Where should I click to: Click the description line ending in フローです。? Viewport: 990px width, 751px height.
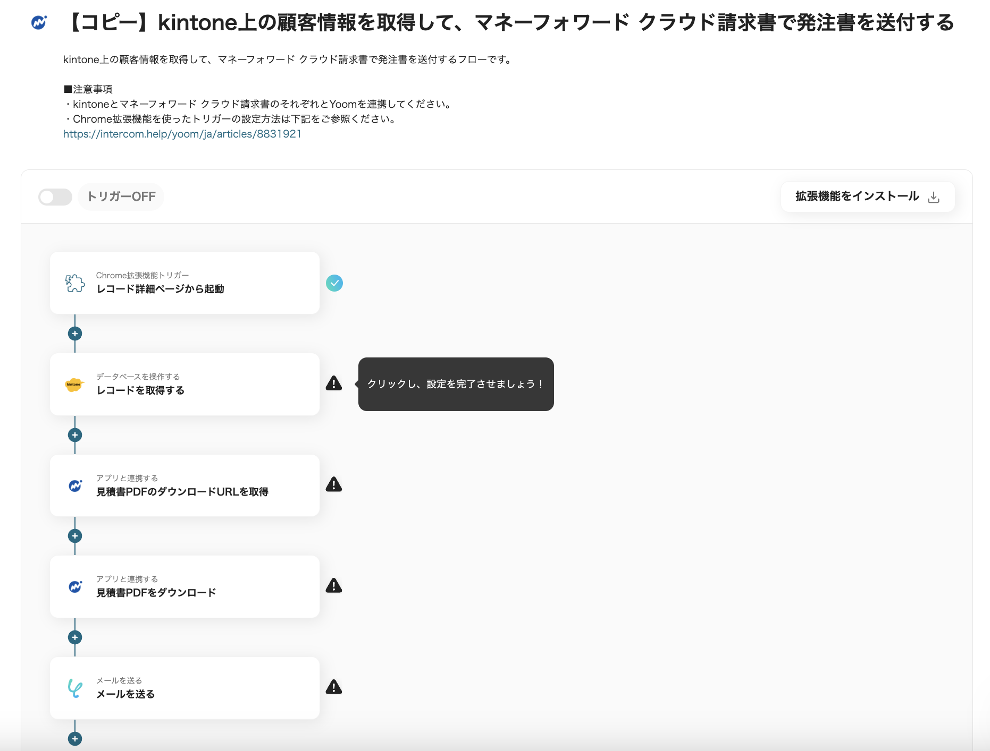point(288,59)
